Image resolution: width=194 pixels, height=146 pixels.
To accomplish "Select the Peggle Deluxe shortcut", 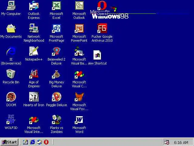I will pyautogui.click(x=56, y=97).
